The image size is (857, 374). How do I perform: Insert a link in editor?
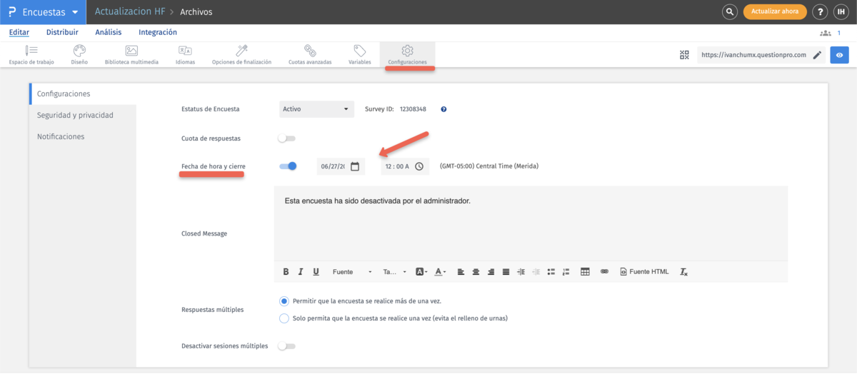pos(604,272)
